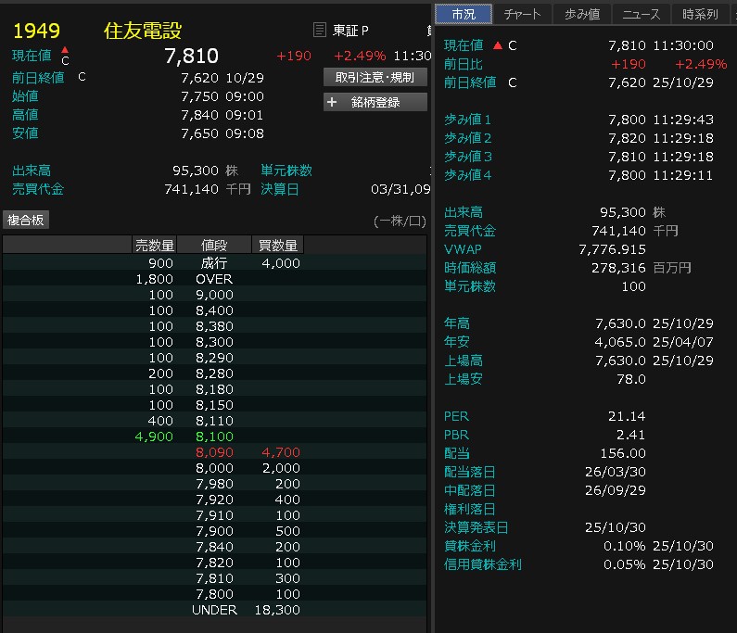Click the stock code 1949
The width and height of the screenshot is (737, 633).
37,31
